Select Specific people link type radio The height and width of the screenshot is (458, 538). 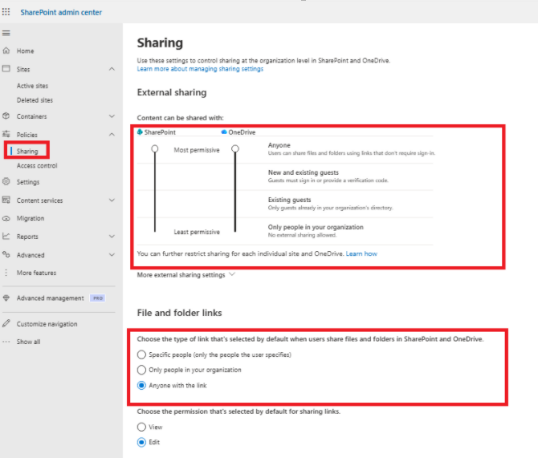pos(141,355)
